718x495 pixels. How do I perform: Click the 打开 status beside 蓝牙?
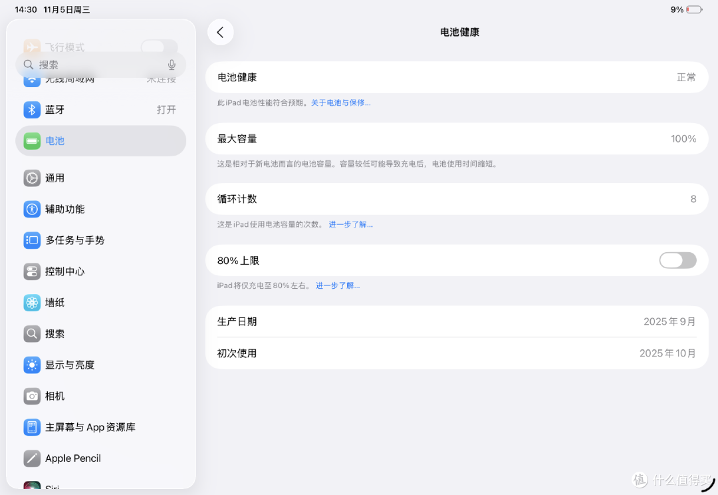click(166, 110)
